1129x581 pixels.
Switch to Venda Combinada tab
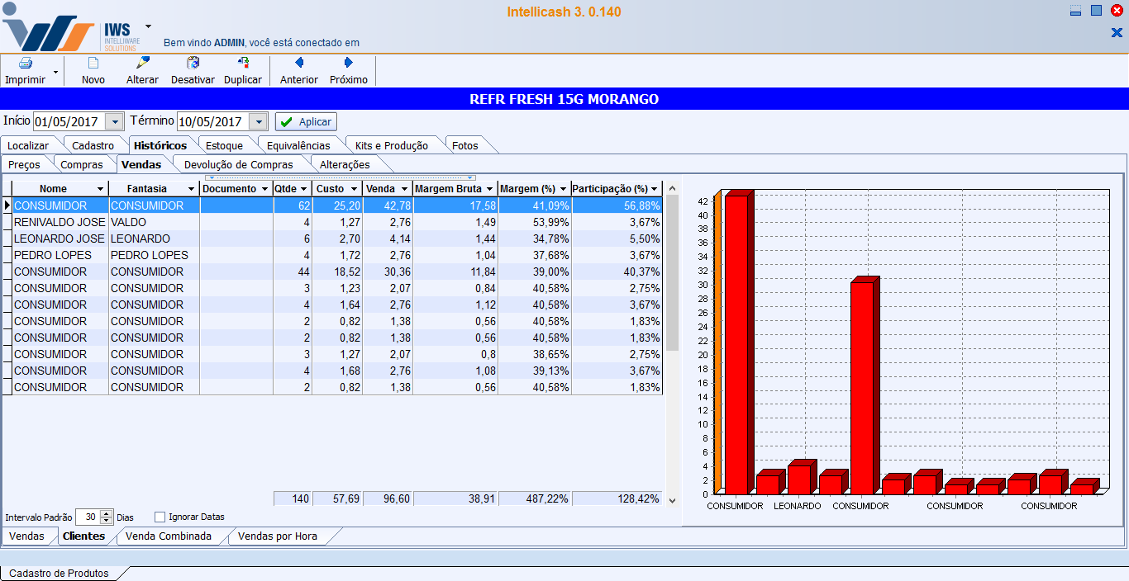pyautogui.click(x=169, y=536)
